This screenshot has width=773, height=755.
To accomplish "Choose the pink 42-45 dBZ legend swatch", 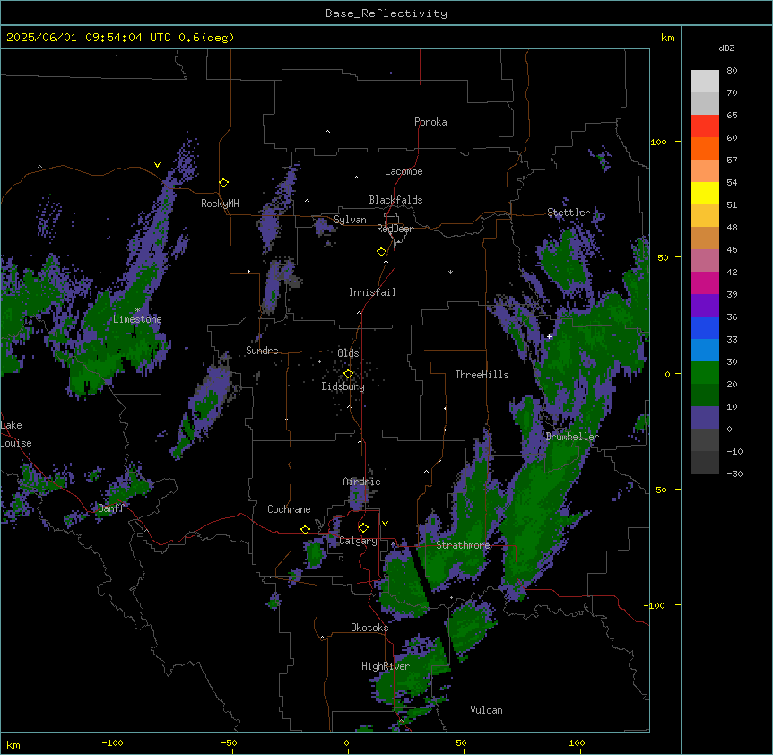I will pos(705,261).
